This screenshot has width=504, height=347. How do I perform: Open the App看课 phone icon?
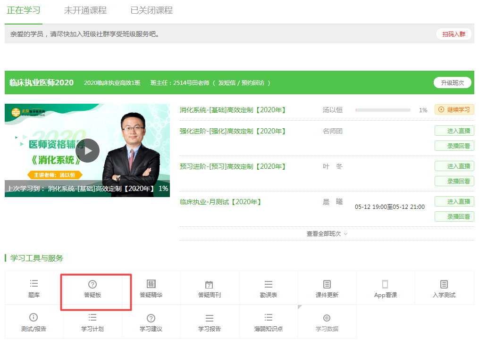coord(385,284)
